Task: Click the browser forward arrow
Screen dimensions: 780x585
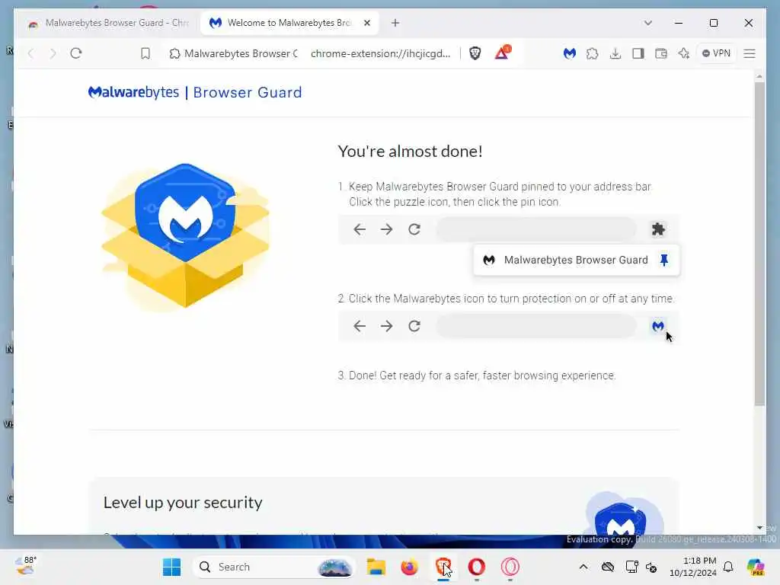Action: tap(53, 53)
